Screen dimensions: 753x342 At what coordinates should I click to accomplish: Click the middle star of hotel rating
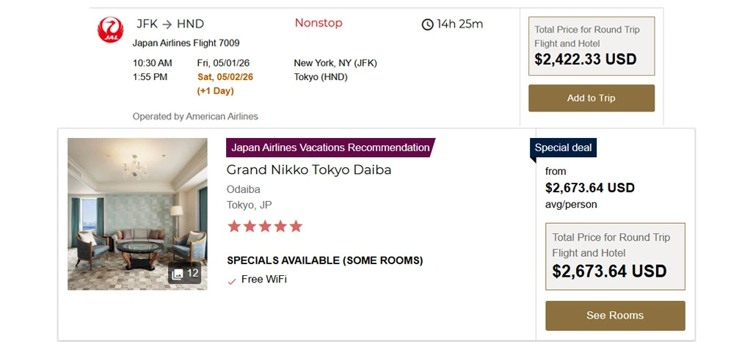pyautogui.click(x=265, y=226)
